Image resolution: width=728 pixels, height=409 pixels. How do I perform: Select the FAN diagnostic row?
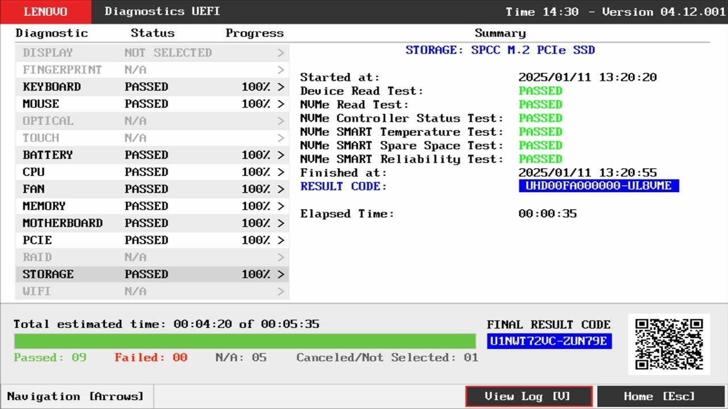pyautogui.click(x=152, y=189)
